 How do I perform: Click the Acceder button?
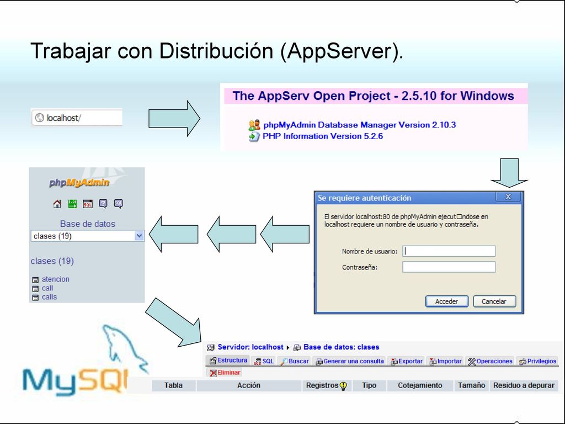pyautogui.click(x=447, y=301)
